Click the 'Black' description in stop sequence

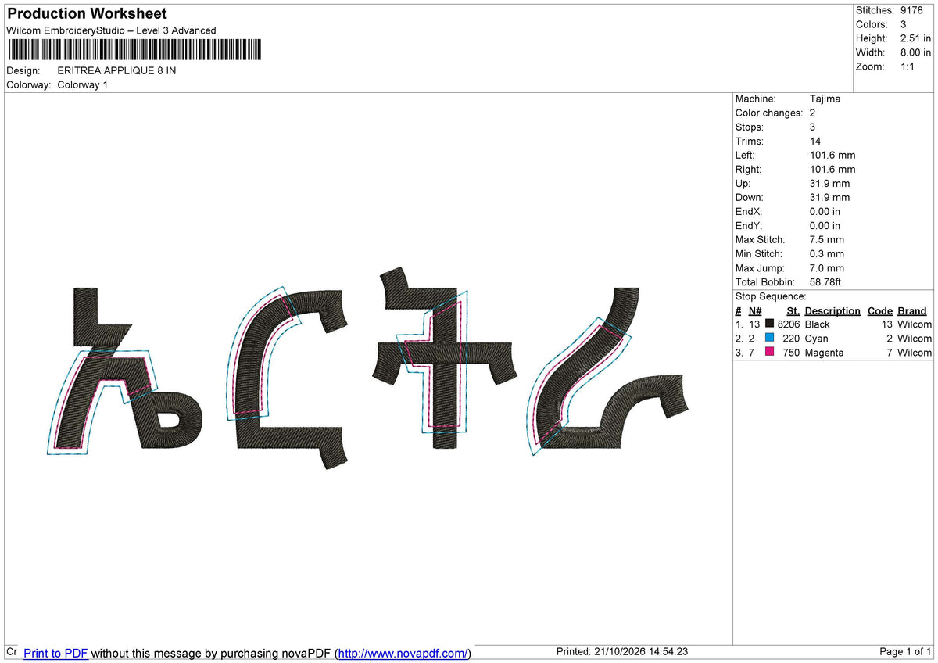coord(818,324)
